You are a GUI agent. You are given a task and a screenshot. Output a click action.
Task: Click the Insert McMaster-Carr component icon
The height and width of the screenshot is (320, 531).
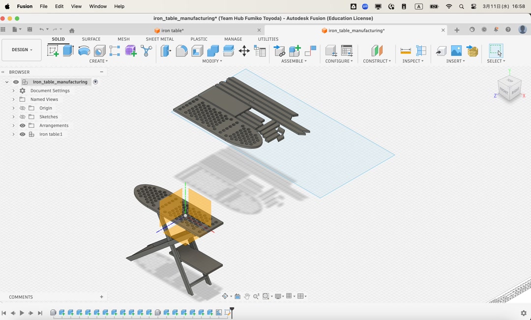[x=472, y=51]
